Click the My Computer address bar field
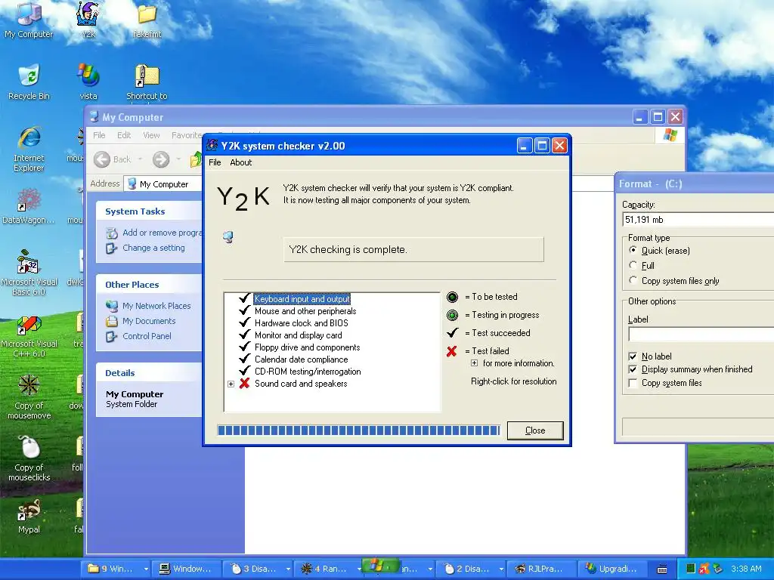This screenshot has height=580, width=774. [164, 184]
